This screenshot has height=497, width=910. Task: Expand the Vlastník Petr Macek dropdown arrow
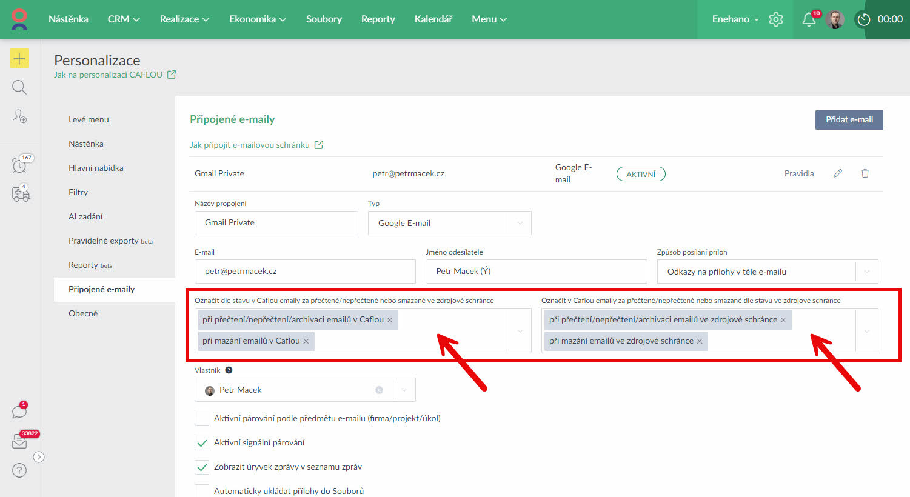coord(404,390)
